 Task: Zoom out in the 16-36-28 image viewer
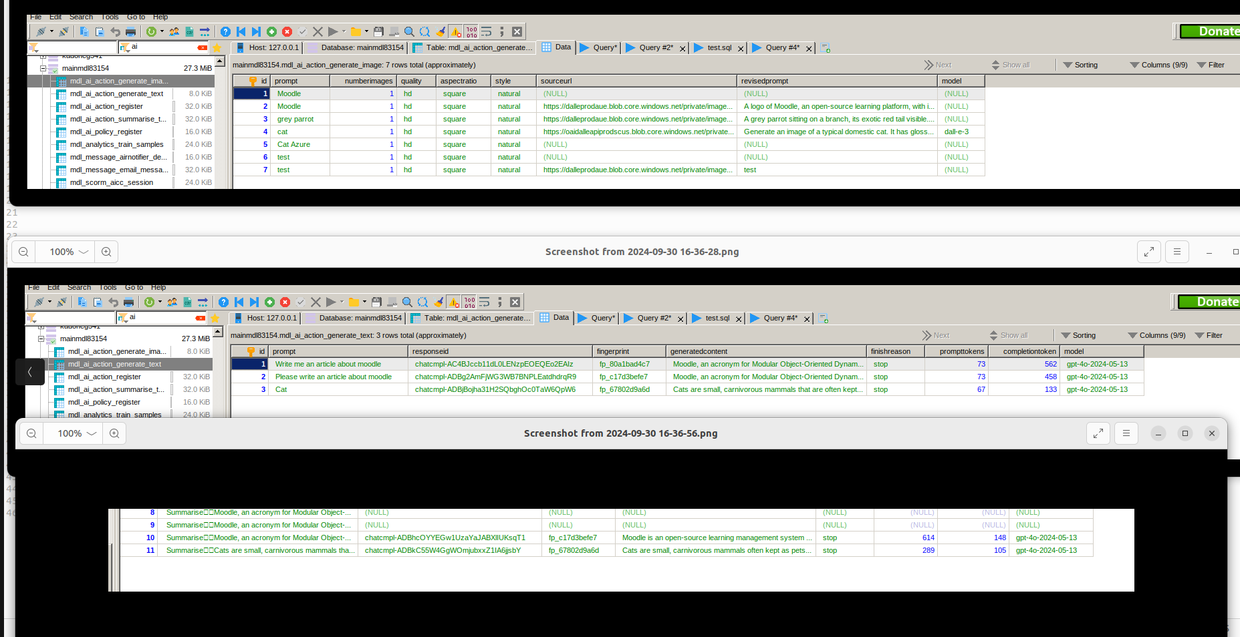coord(23,252)
